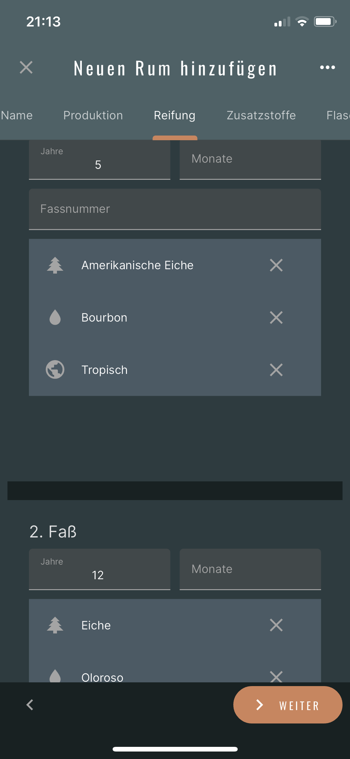Image resolution: width=350 pixels, height=759 pixels.
Task: Switch to the Zusatzstoffe tab
Action: [261, 115]
